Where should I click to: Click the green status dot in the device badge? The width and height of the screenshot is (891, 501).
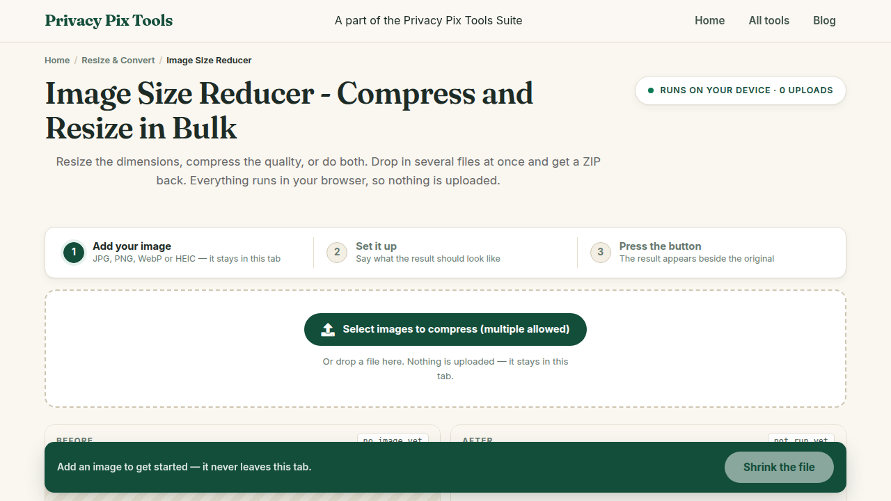point(651,90)
